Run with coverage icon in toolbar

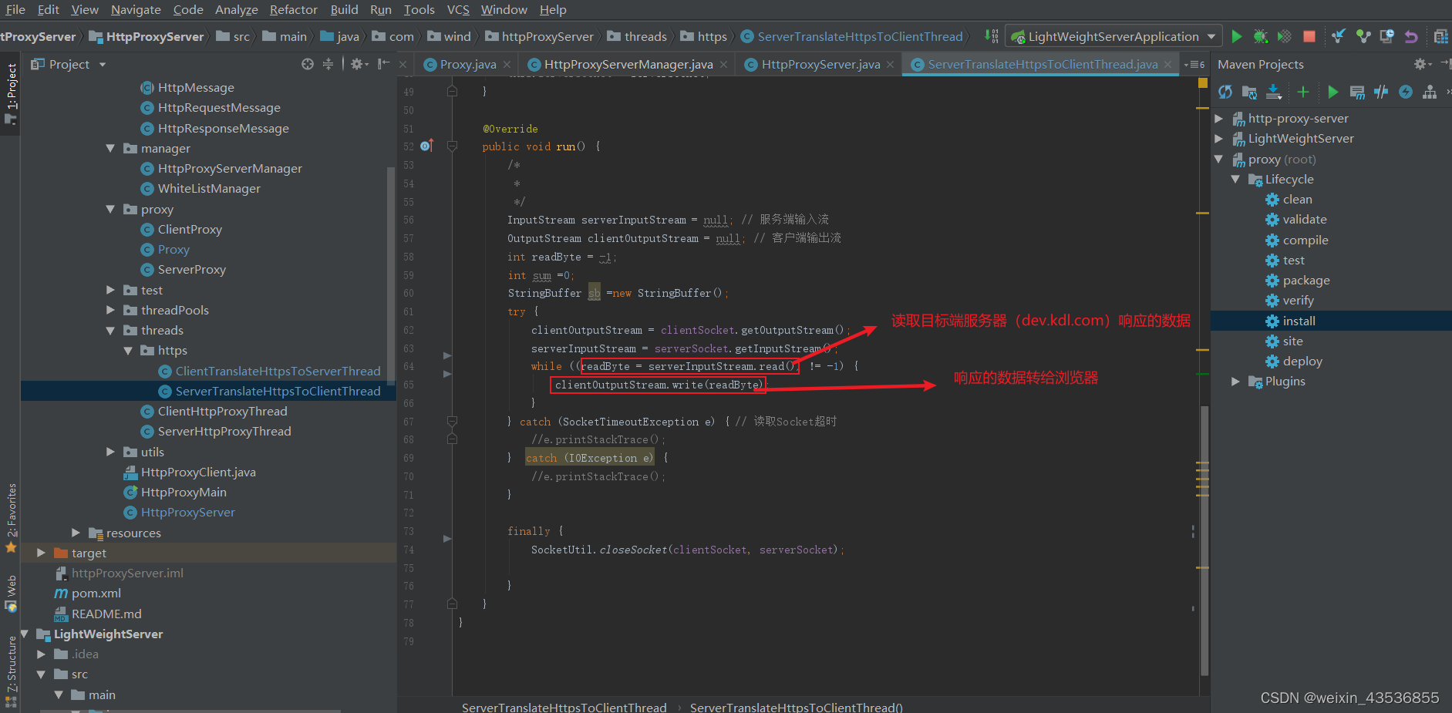(x=1285, y=36)
